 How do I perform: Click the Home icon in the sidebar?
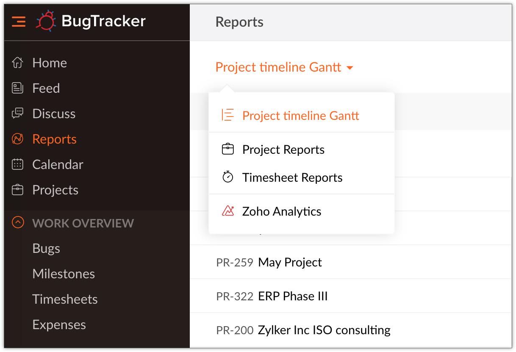pyautogui.click(x=17, y=62)
